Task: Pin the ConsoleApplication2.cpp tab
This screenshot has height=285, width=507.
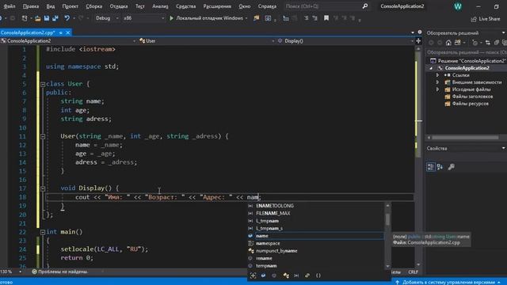Action: pos(61,32)
